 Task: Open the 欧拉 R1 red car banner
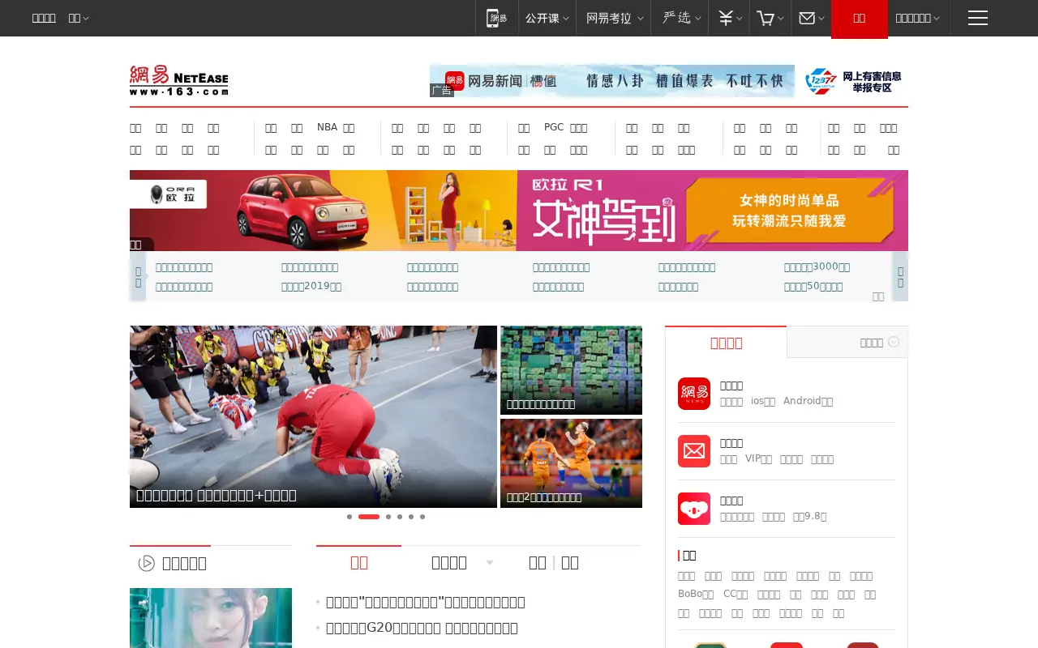point(519,211)
